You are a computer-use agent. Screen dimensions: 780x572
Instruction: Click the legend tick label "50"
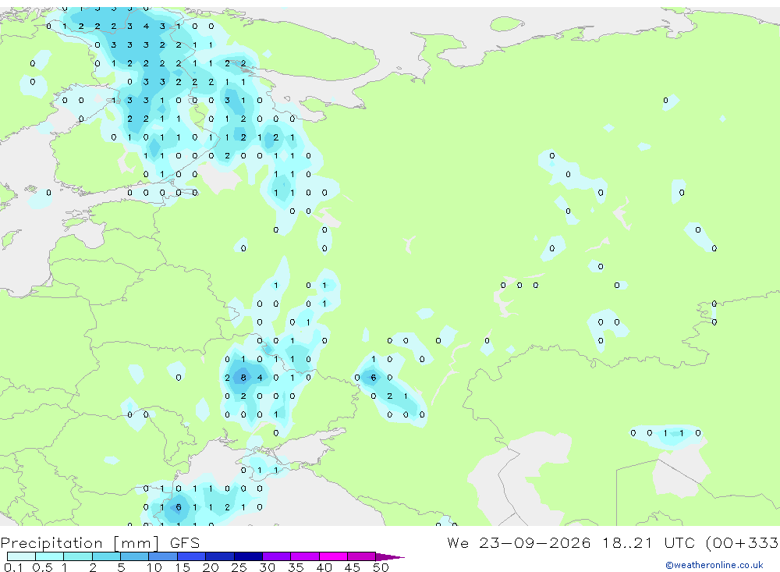(381, 567)
